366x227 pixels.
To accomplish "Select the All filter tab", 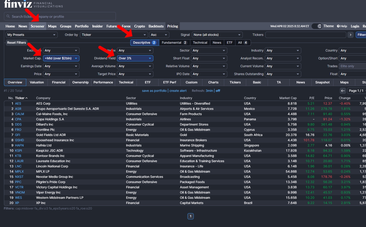I will [243, 43].
